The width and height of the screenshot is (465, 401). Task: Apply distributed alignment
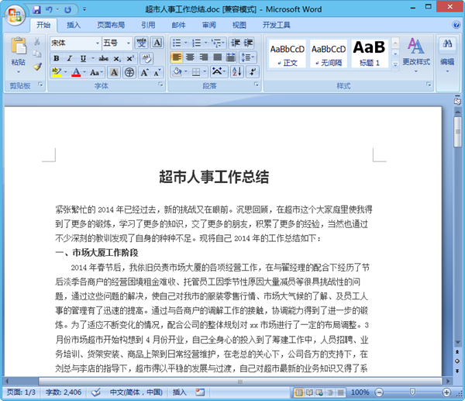[231, 57]
